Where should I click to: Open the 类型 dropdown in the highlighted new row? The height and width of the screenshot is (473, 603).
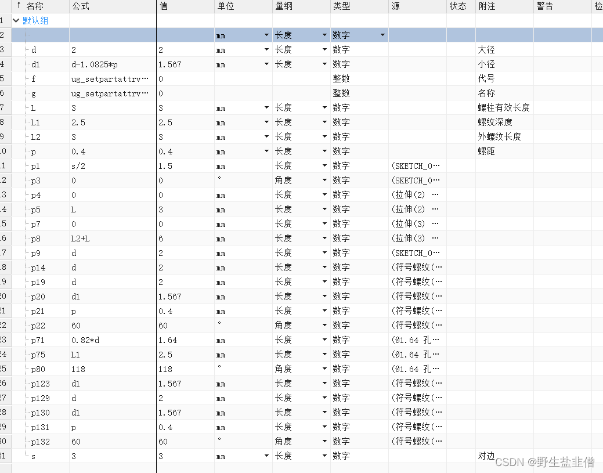point(382,35)
